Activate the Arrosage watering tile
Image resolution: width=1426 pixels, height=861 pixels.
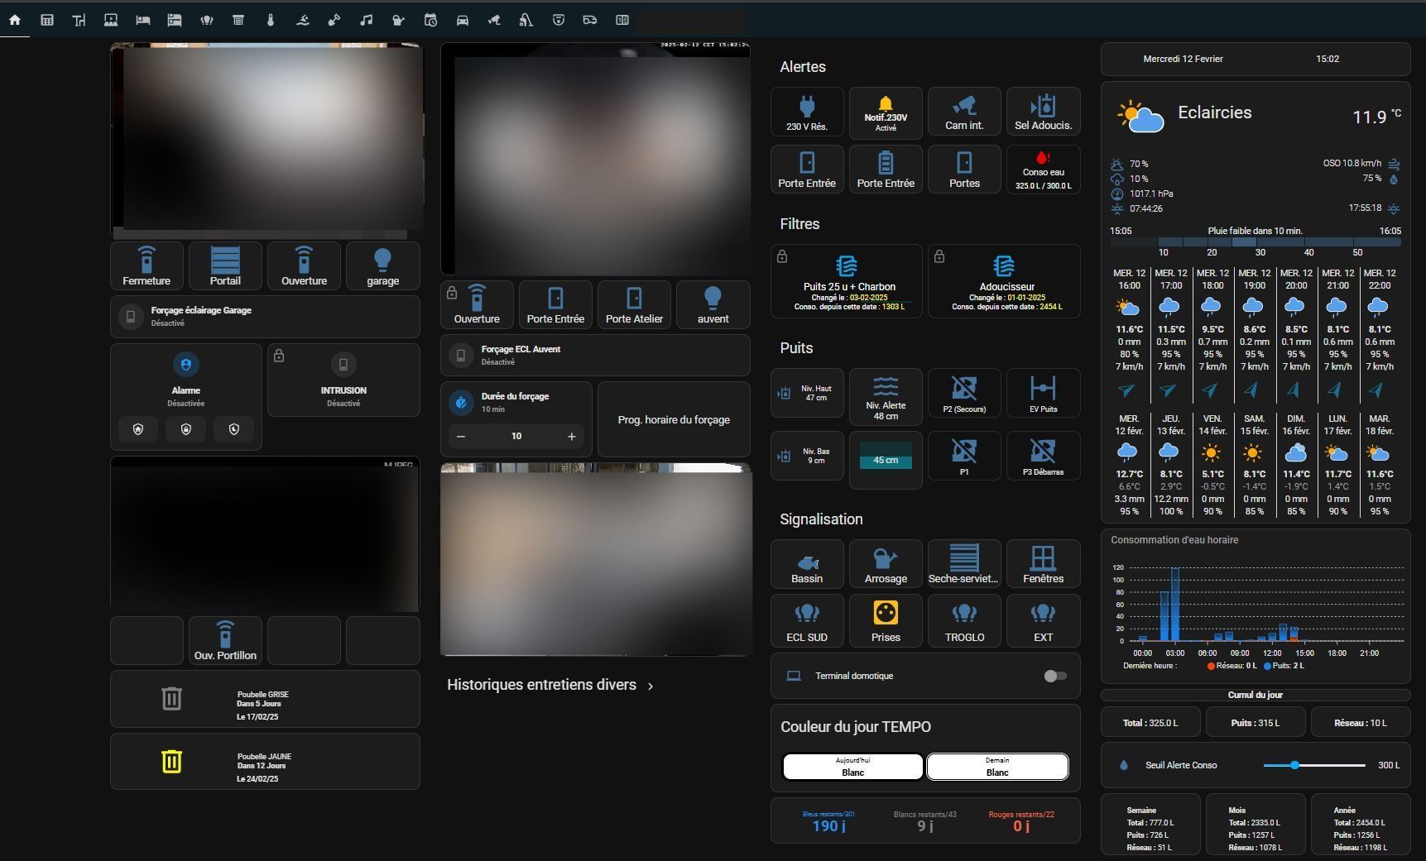click(x=886, y=563)
